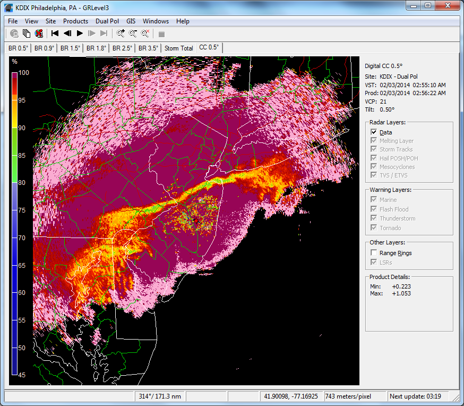Click the red radar site marker
This screenshot has height=406, width=464.
coord(195,221)
